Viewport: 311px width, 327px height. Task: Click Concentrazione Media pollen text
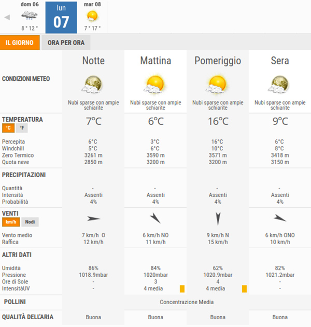click(x=187, y=302)
